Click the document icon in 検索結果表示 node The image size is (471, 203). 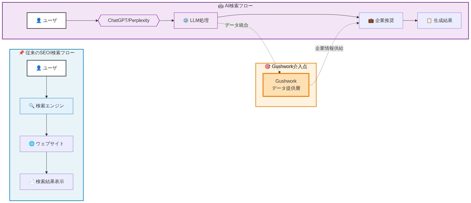(31, 181)
